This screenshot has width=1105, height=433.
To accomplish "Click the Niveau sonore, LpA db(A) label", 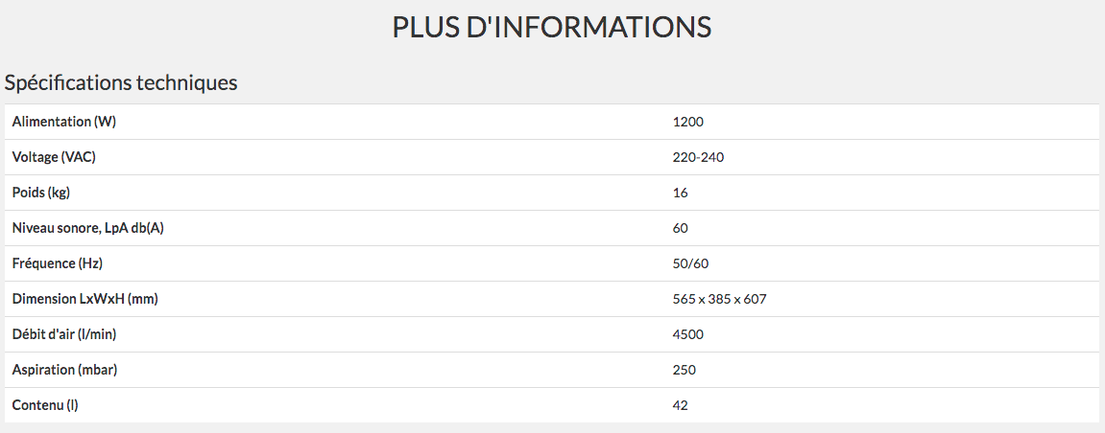I will click(88, 228).
